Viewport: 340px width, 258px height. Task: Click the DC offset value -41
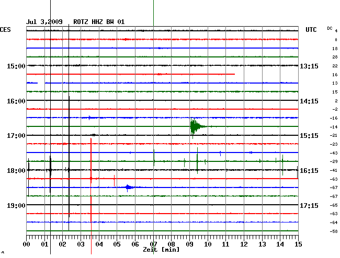point(334,170)
